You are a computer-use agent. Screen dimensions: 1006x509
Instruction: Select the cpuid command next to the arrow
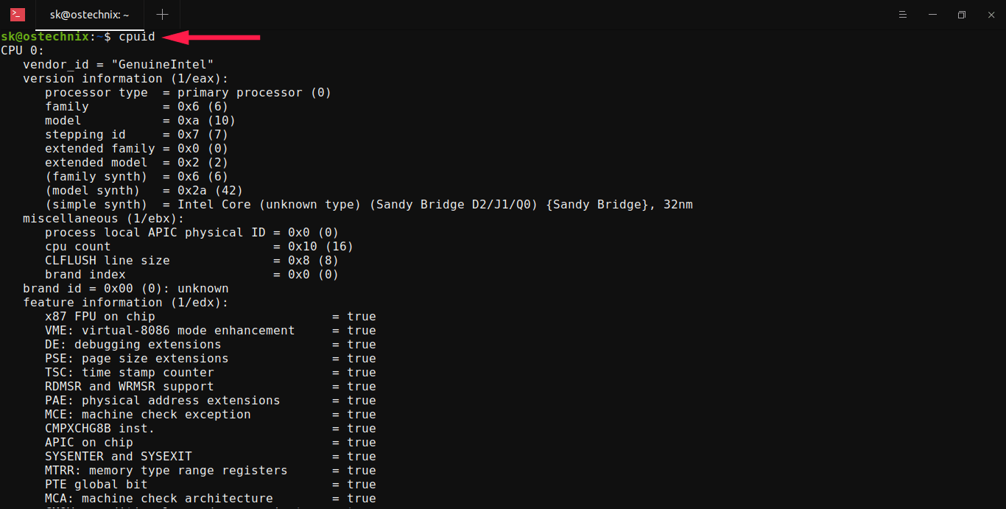[137, 36]
